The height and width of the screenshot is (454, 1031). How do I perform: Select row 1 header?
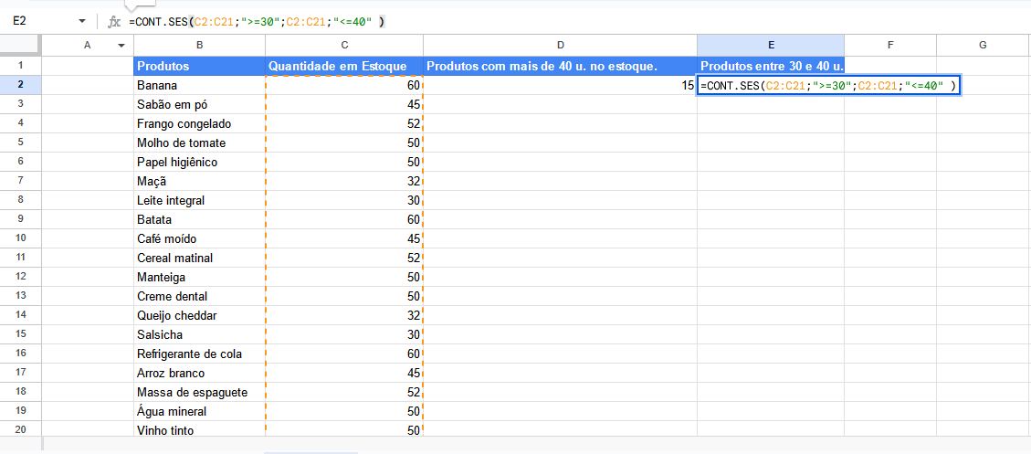[20, 66]
